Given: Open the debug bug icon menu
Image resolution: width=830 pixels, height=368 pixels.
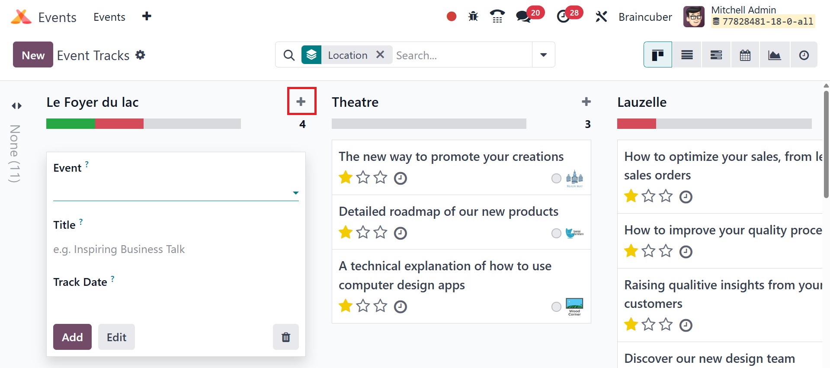Looking at the screenshot, I should 473,17.
